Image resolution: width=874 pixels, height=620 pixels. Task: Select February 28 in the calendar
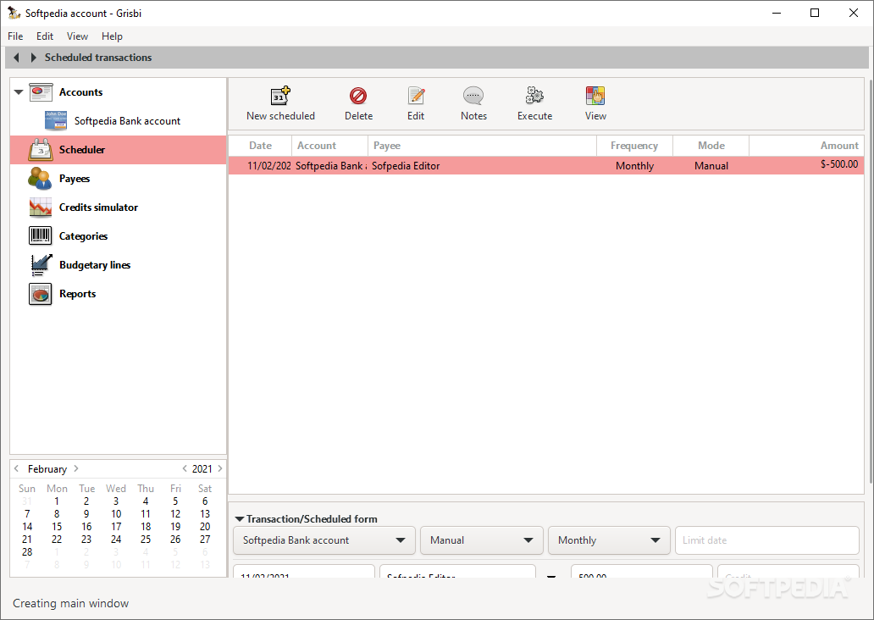click(x=27, y=552)
